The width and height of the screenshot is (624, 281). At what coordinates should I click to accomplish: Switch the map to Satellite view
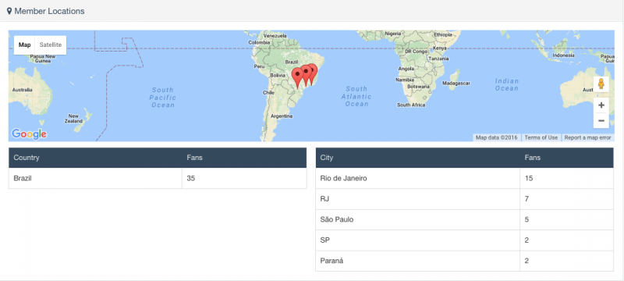(x=51, y=45)
